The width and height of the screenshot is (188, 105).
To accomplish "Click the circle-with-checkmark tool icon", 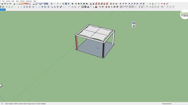I will tap(121, 7).
